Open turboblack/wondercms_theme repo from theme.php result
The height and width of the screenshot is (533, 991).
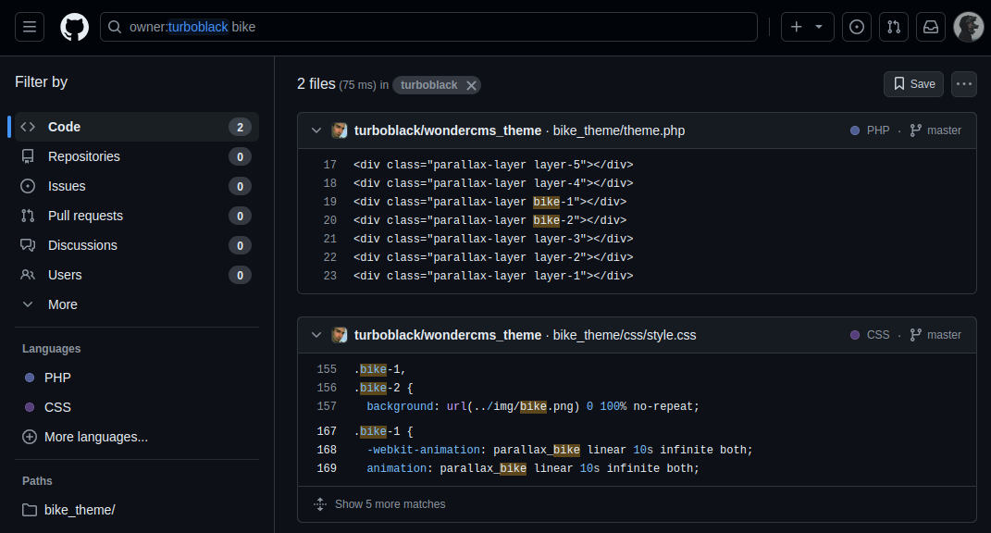448,130
